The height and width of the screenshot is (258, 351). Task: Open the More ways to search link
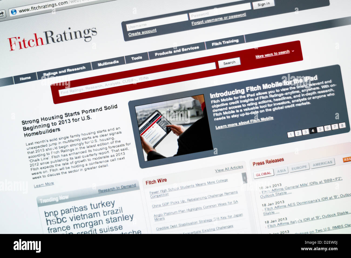tap(272, 54)
